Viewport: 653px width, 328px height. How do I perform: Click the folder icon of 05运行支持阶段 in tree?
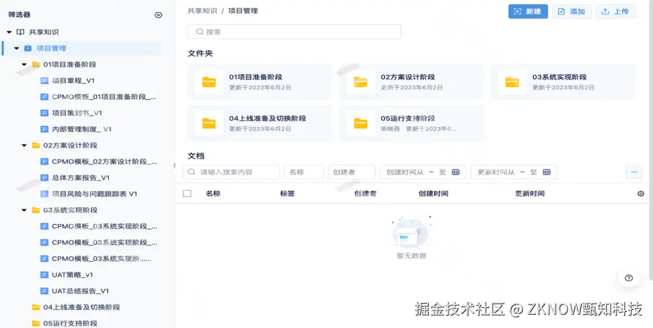tap(36, 323)
